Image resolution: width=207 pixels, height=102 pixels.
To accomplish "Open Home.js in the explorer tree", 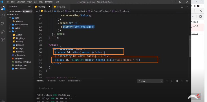I will tap(20, 42).
